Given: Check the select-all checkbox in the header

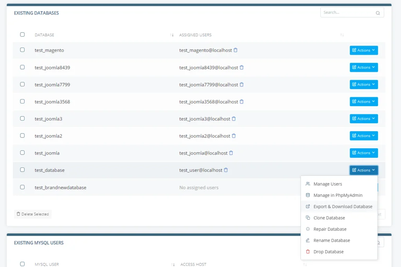Looking at the screenshot, I should (22, 34).
